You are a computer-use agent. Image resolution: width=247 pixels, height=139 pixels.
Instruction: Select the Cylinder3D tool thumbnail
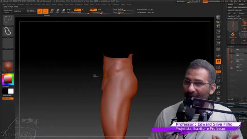point(244,23)
